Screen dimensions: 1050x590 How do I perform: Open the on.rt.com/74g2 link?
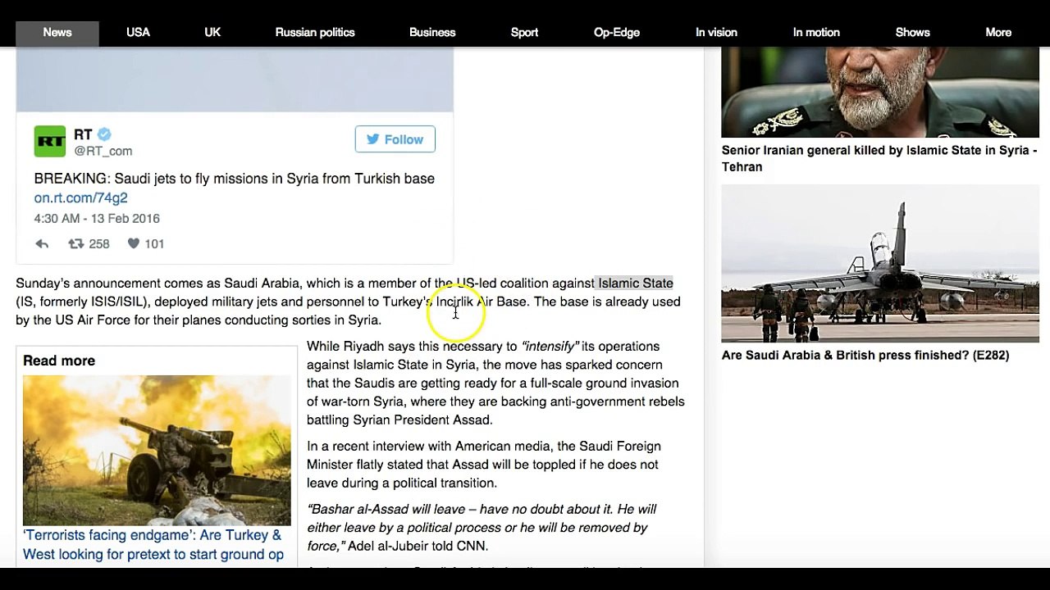pyautogui.click(x=80, y=197)
